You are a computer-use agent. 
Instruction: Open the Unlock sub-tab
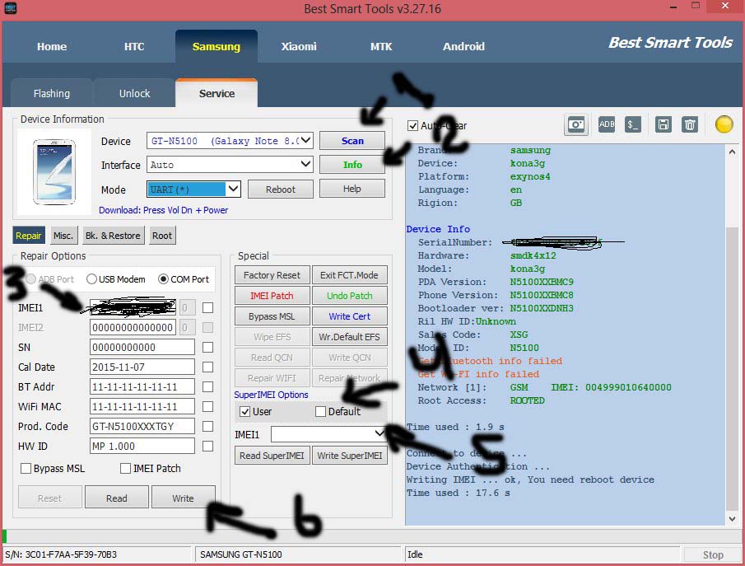coord(134,93)
